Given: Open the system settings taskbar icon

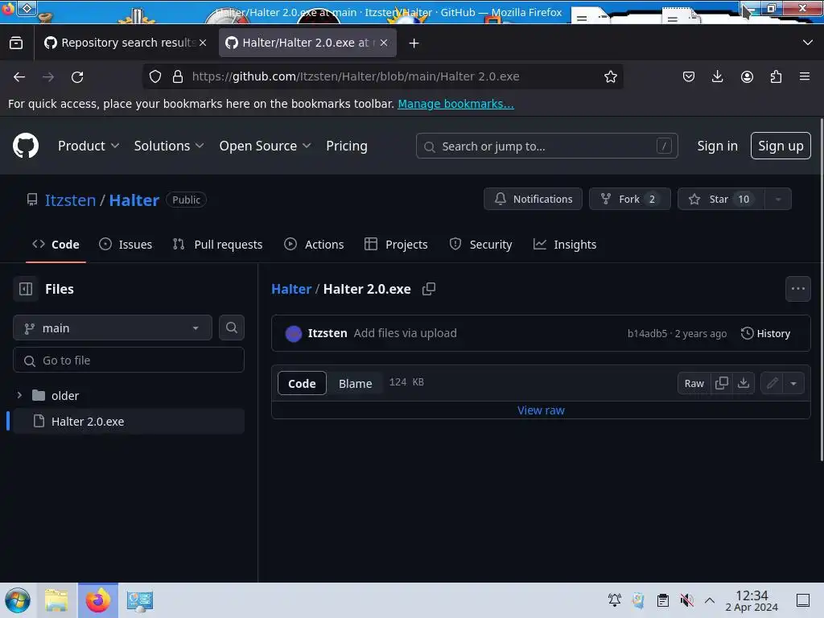Looking at the screenshot, I should 139,600.
